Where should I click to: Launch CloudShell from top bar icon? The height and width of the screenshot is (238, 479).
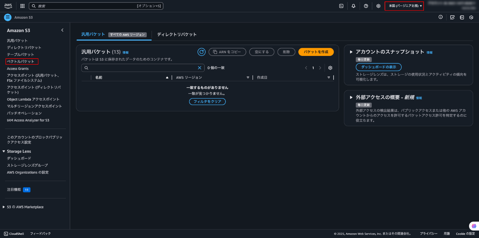coord(341,6)
